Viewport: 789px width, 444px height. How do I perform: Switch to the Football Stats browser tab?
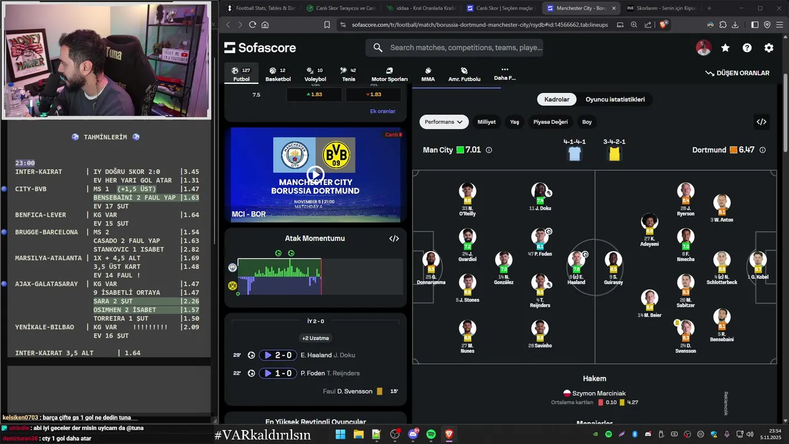point(261,8)
